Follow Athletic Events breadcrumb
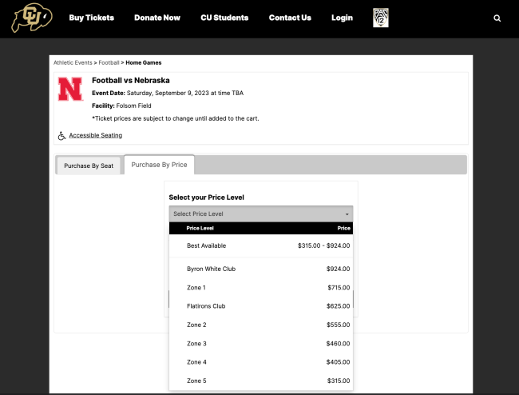This screenshot has width=519, height=395. pos(73,62)
